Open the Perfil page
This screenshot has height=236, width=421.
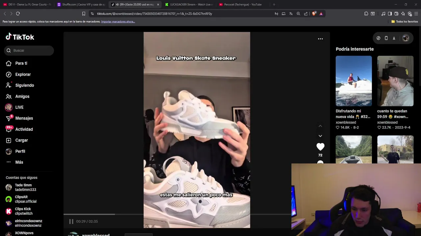(15, 151)
